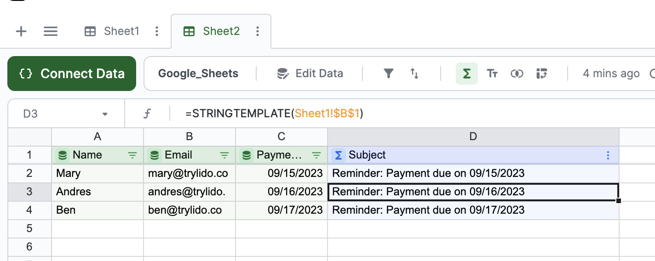Viewport: 655px width, 261px height.
Task: Open the Sheet1 tab options menu
Action: tap(157, 31)
